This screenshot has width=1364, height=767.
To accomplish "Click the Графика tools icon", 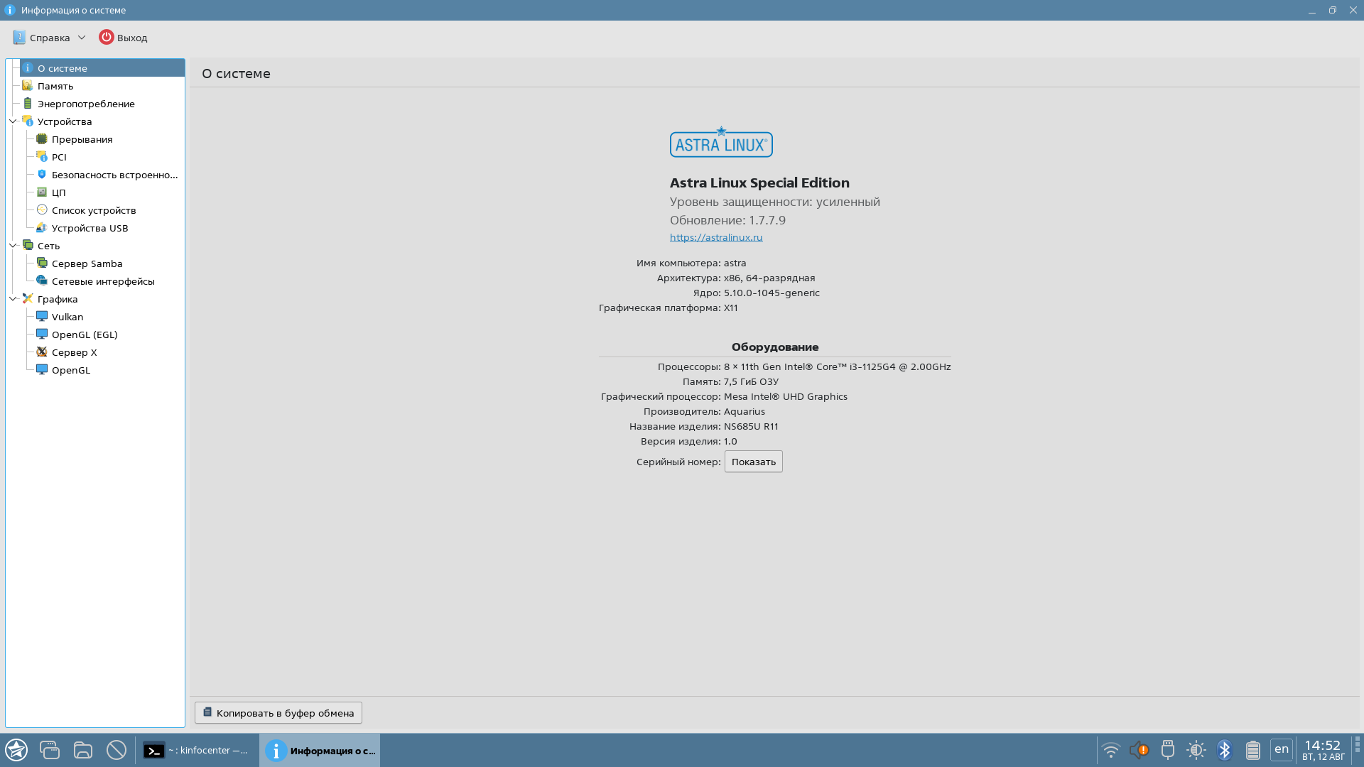I will click(x=28, y=299).
